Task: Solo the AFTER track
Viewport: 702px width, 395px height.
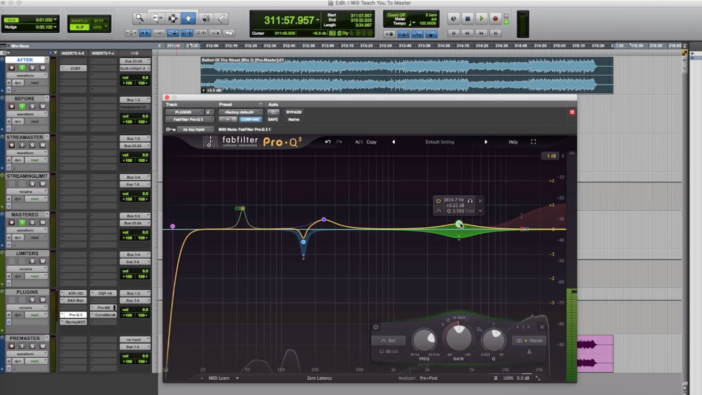Action: click(32, 68)
